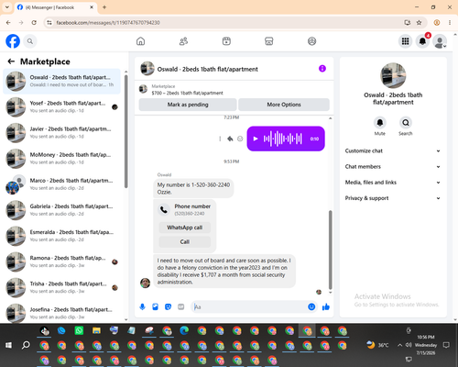
Task: Open the nine-dot Menu grid icon
Action: click(x=405, y=41)
